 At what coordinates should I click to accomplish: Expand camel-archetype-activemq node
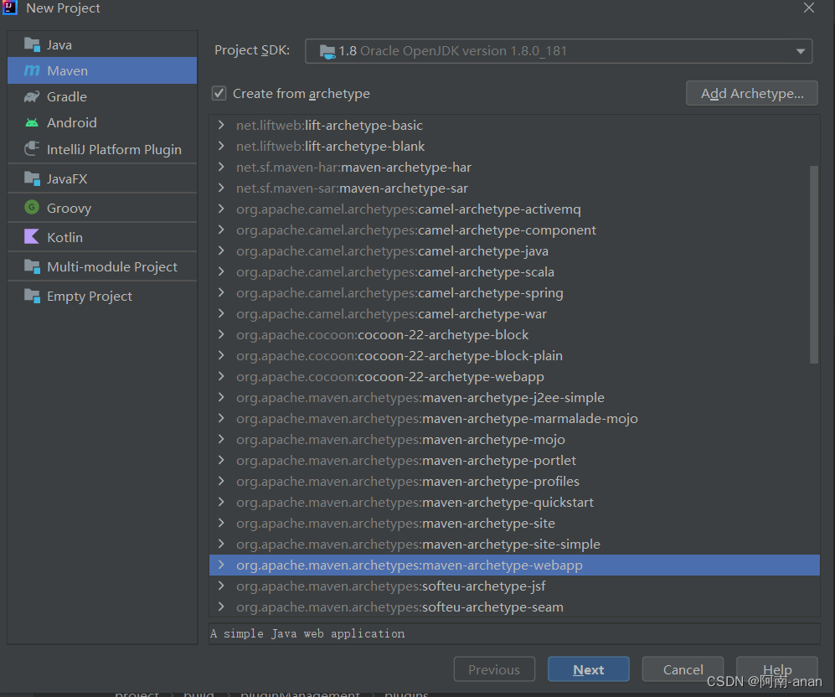point(221,209)
